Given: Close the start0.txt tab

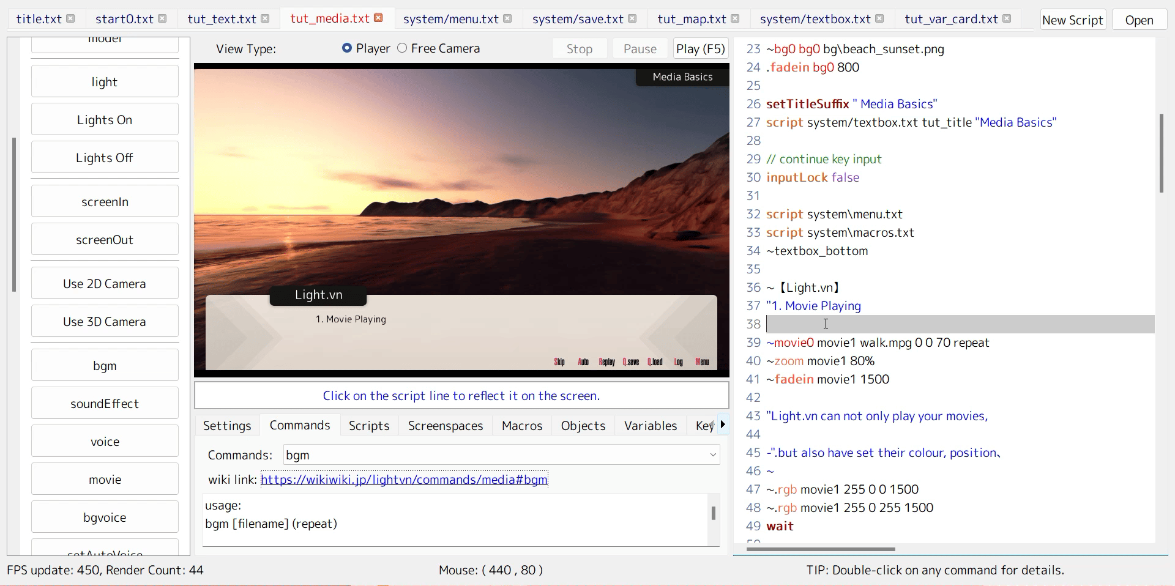Looking at the screenshot, I should (x=162, y=18).
